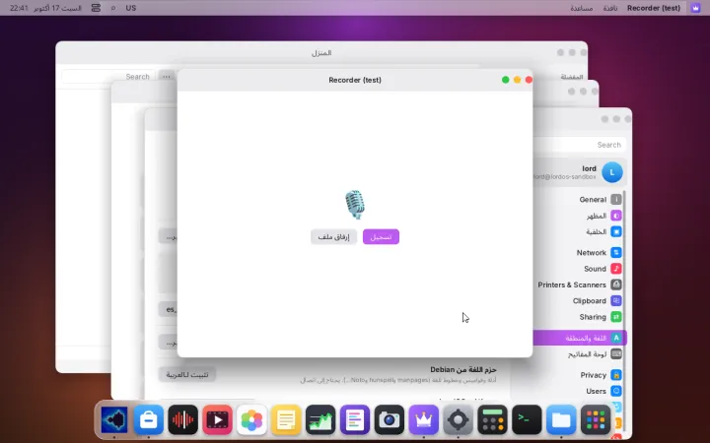Click the date and time 22:41 in menu bar

(45, 8)
